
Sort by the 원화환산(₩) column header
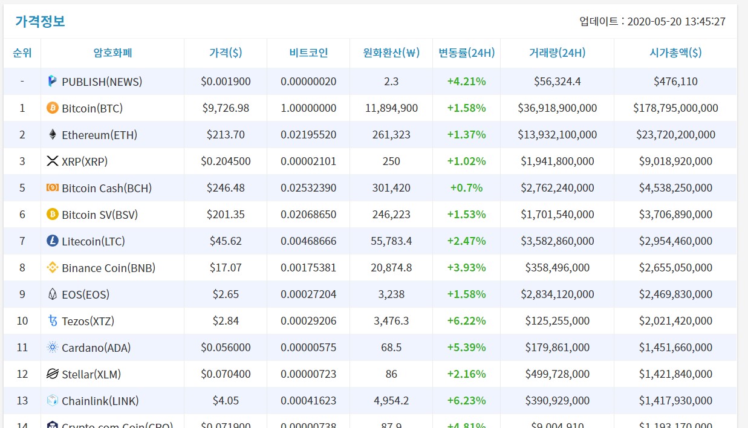click(391, 53)
